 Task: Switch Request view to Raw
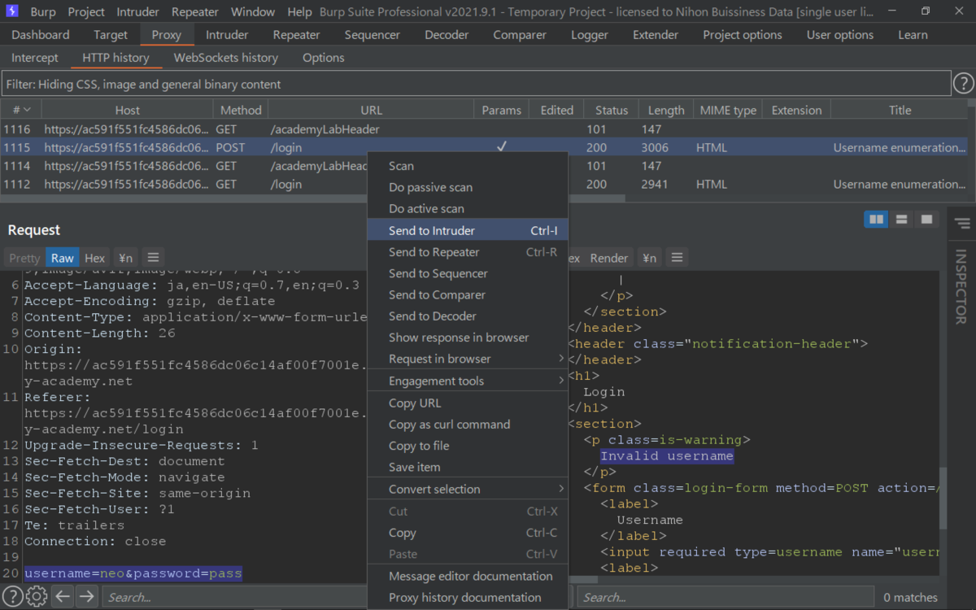[x=63, y=258]
